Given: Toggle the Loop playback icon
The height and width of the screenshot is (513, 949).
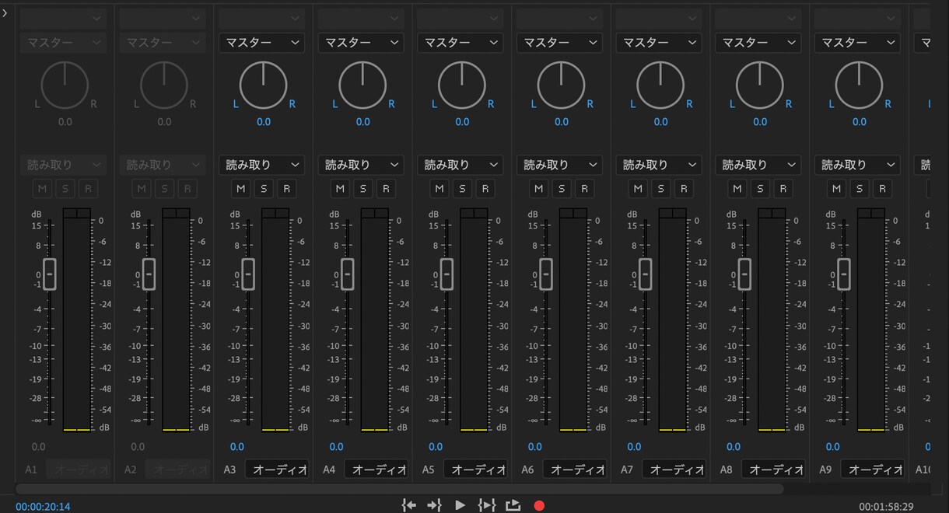Looking at the screenshot, I should 513,505.
